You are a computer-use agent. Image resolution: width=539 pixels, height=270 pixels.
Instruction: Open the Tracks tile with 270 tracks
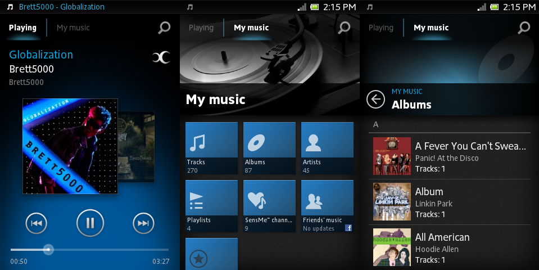pos(211,148)
